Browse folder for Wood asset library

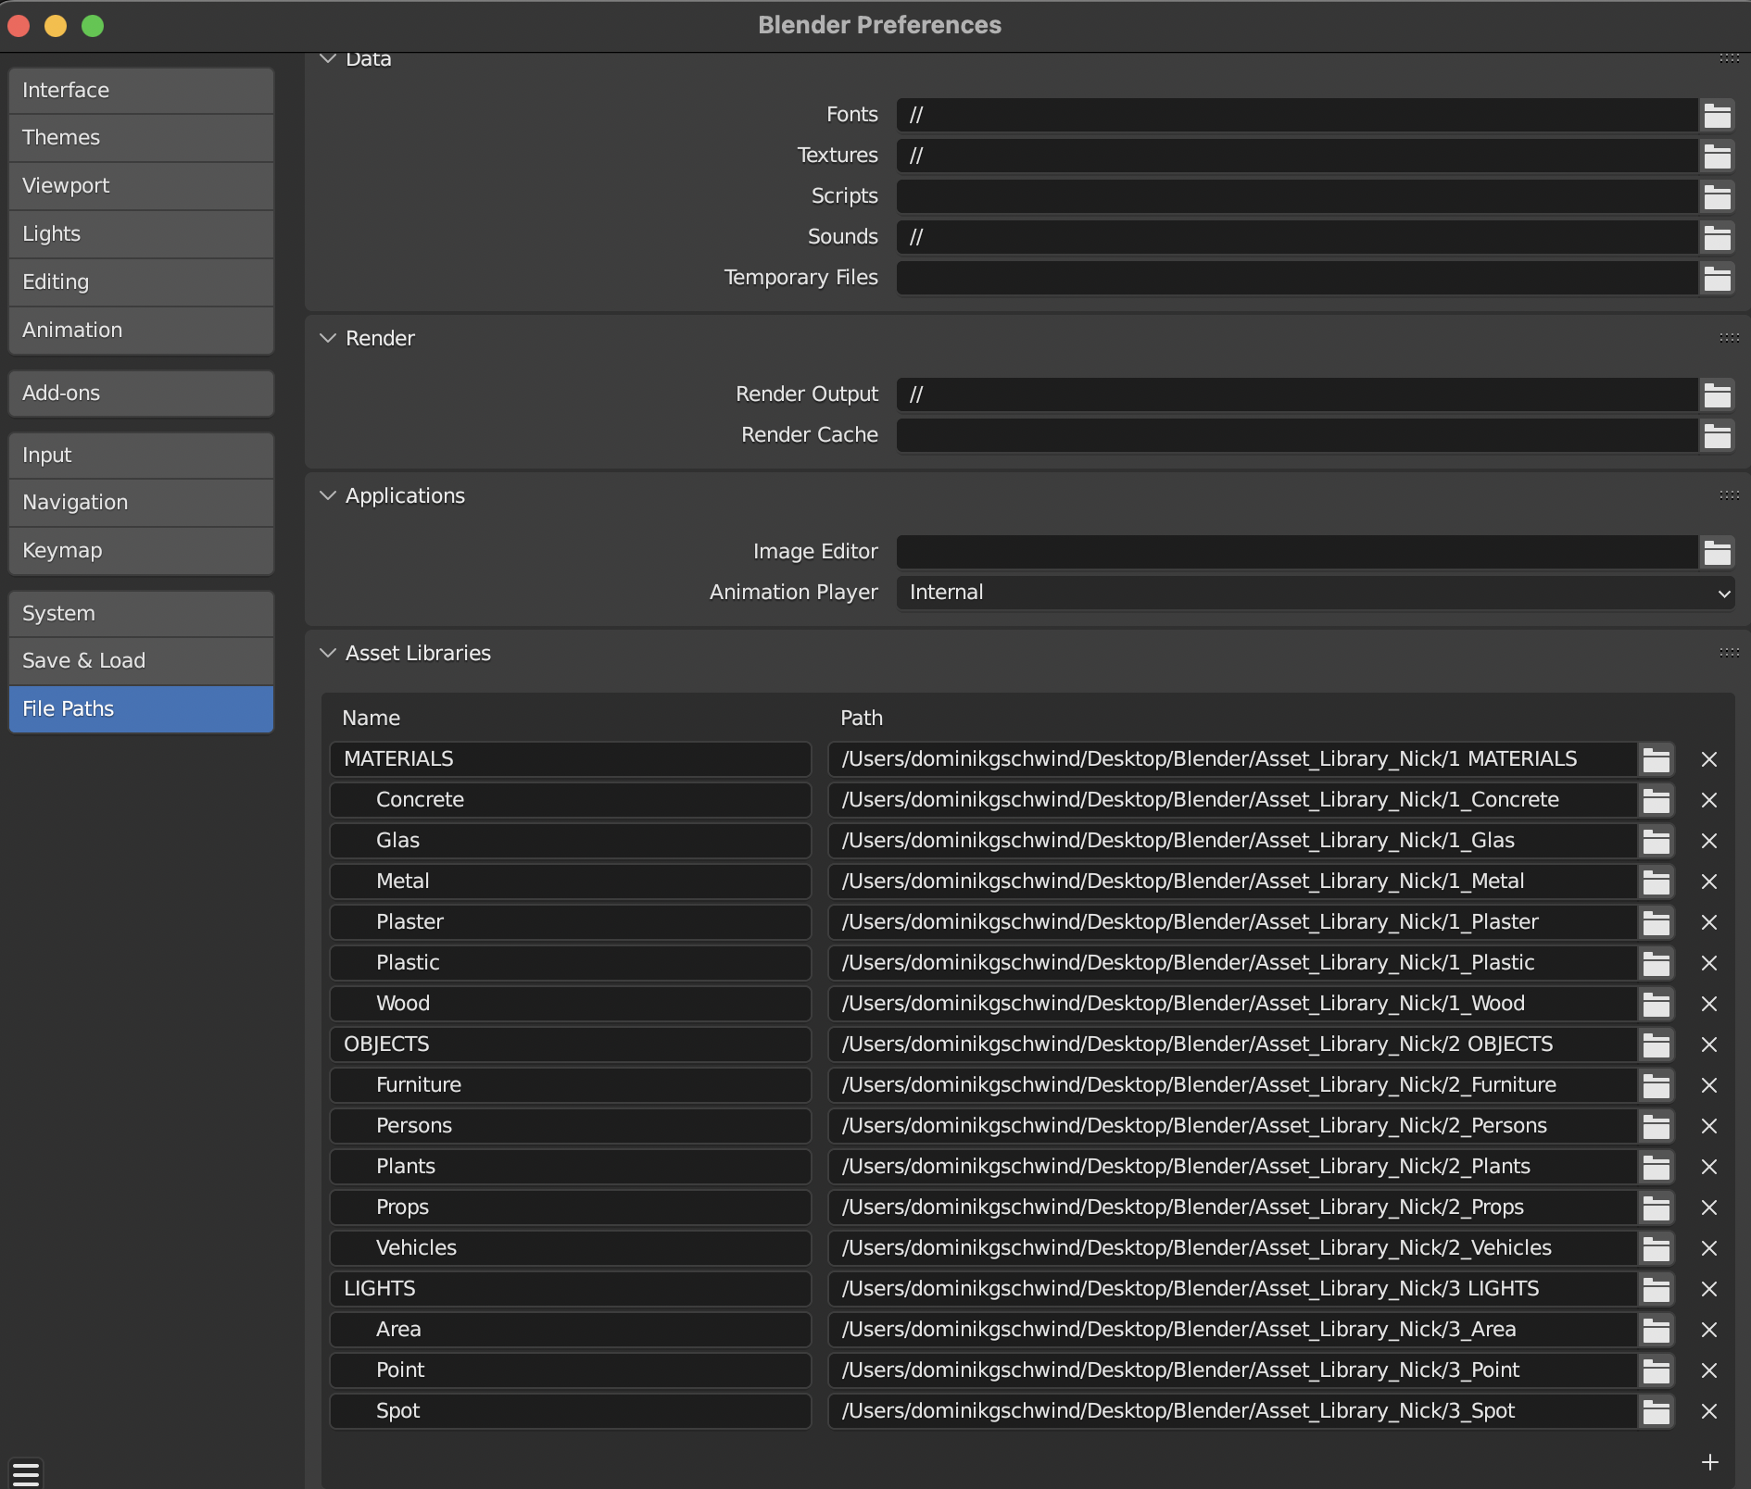tap(1657, 1004)
